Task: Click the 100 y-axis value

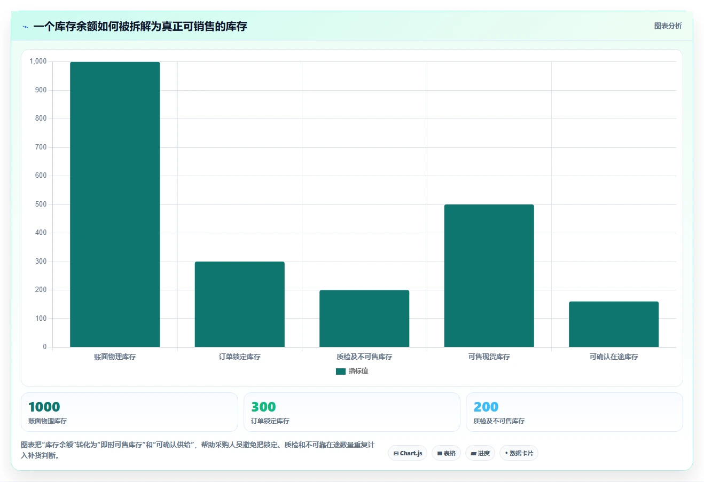Action: coord(41,319)
